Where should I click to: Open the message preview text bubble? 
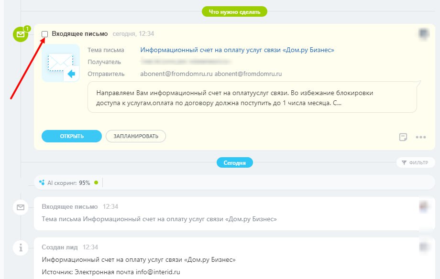point(252,97)
